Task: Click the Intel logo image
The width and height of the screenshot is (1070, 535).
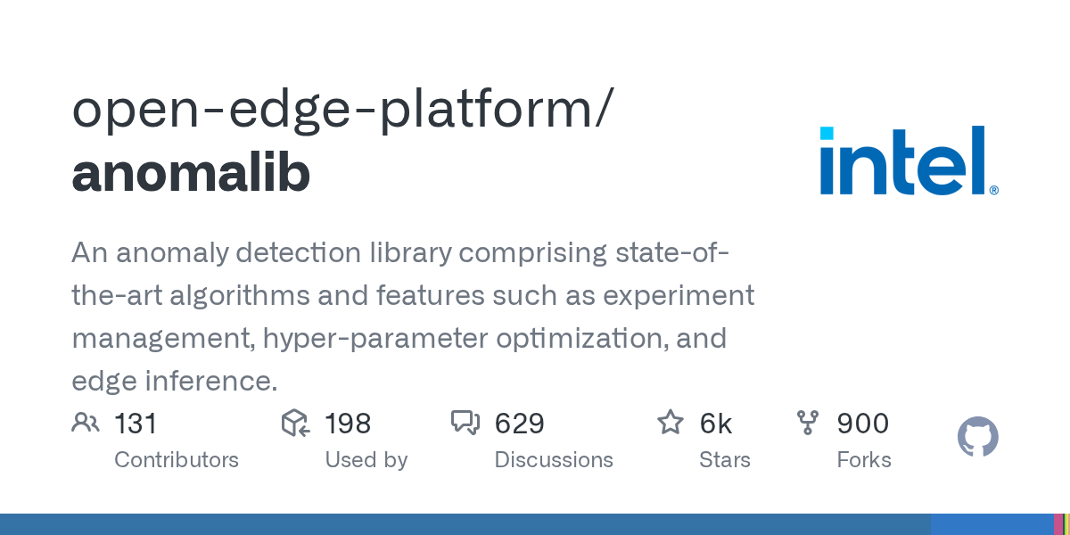Action: (909, 160)
